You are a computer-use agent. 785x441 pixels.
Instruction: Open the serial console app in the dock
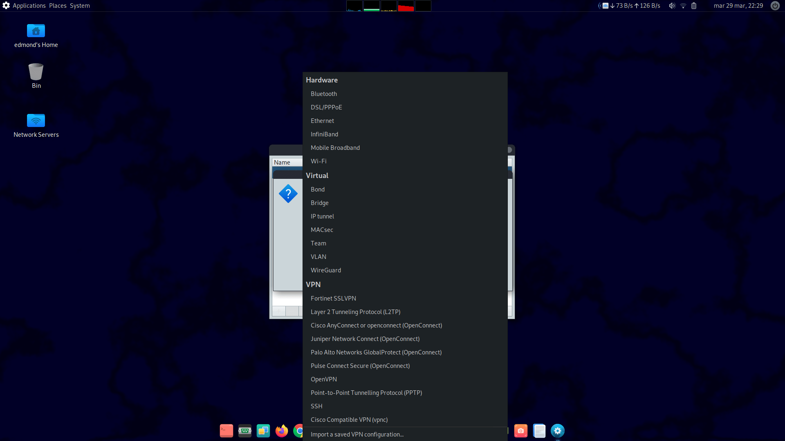pos(245,431)
